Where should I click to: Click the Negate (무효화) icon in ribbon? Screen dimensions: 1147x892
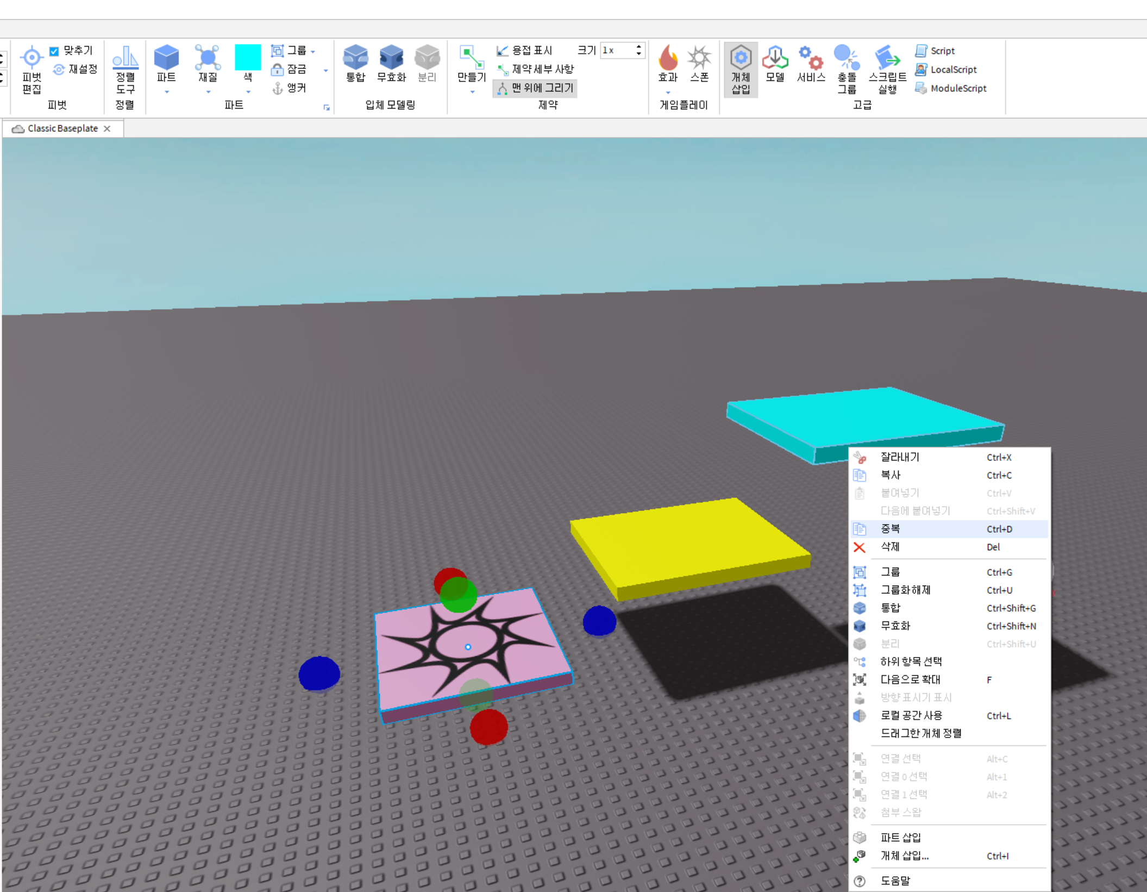(x=391, y=58)
